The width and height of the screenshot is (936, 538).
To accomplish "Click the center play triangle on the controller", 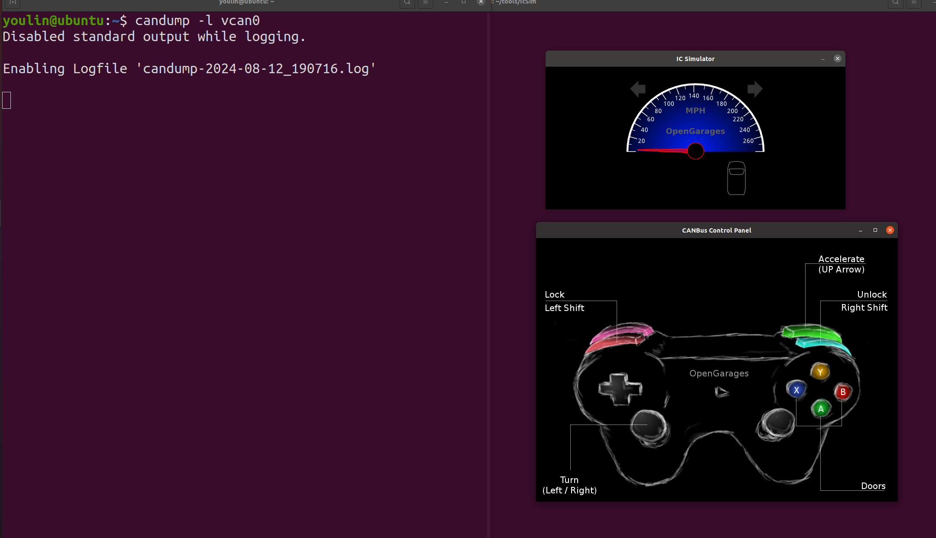I will 721,392.
